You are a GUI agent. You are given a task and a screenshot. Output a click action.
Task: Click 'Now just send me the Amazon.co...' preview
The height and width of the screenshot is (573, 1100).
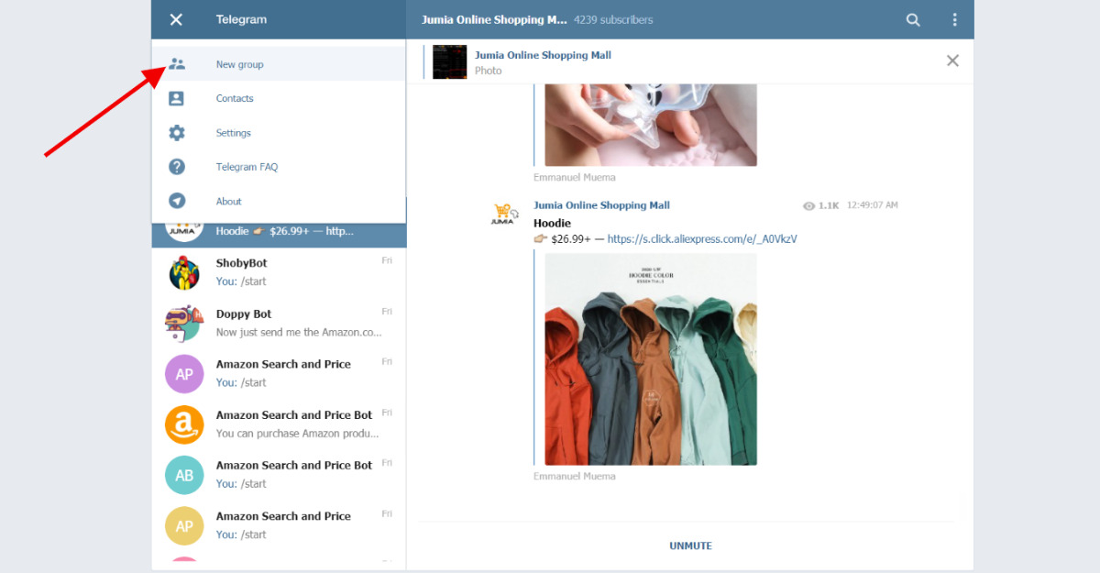299,332
